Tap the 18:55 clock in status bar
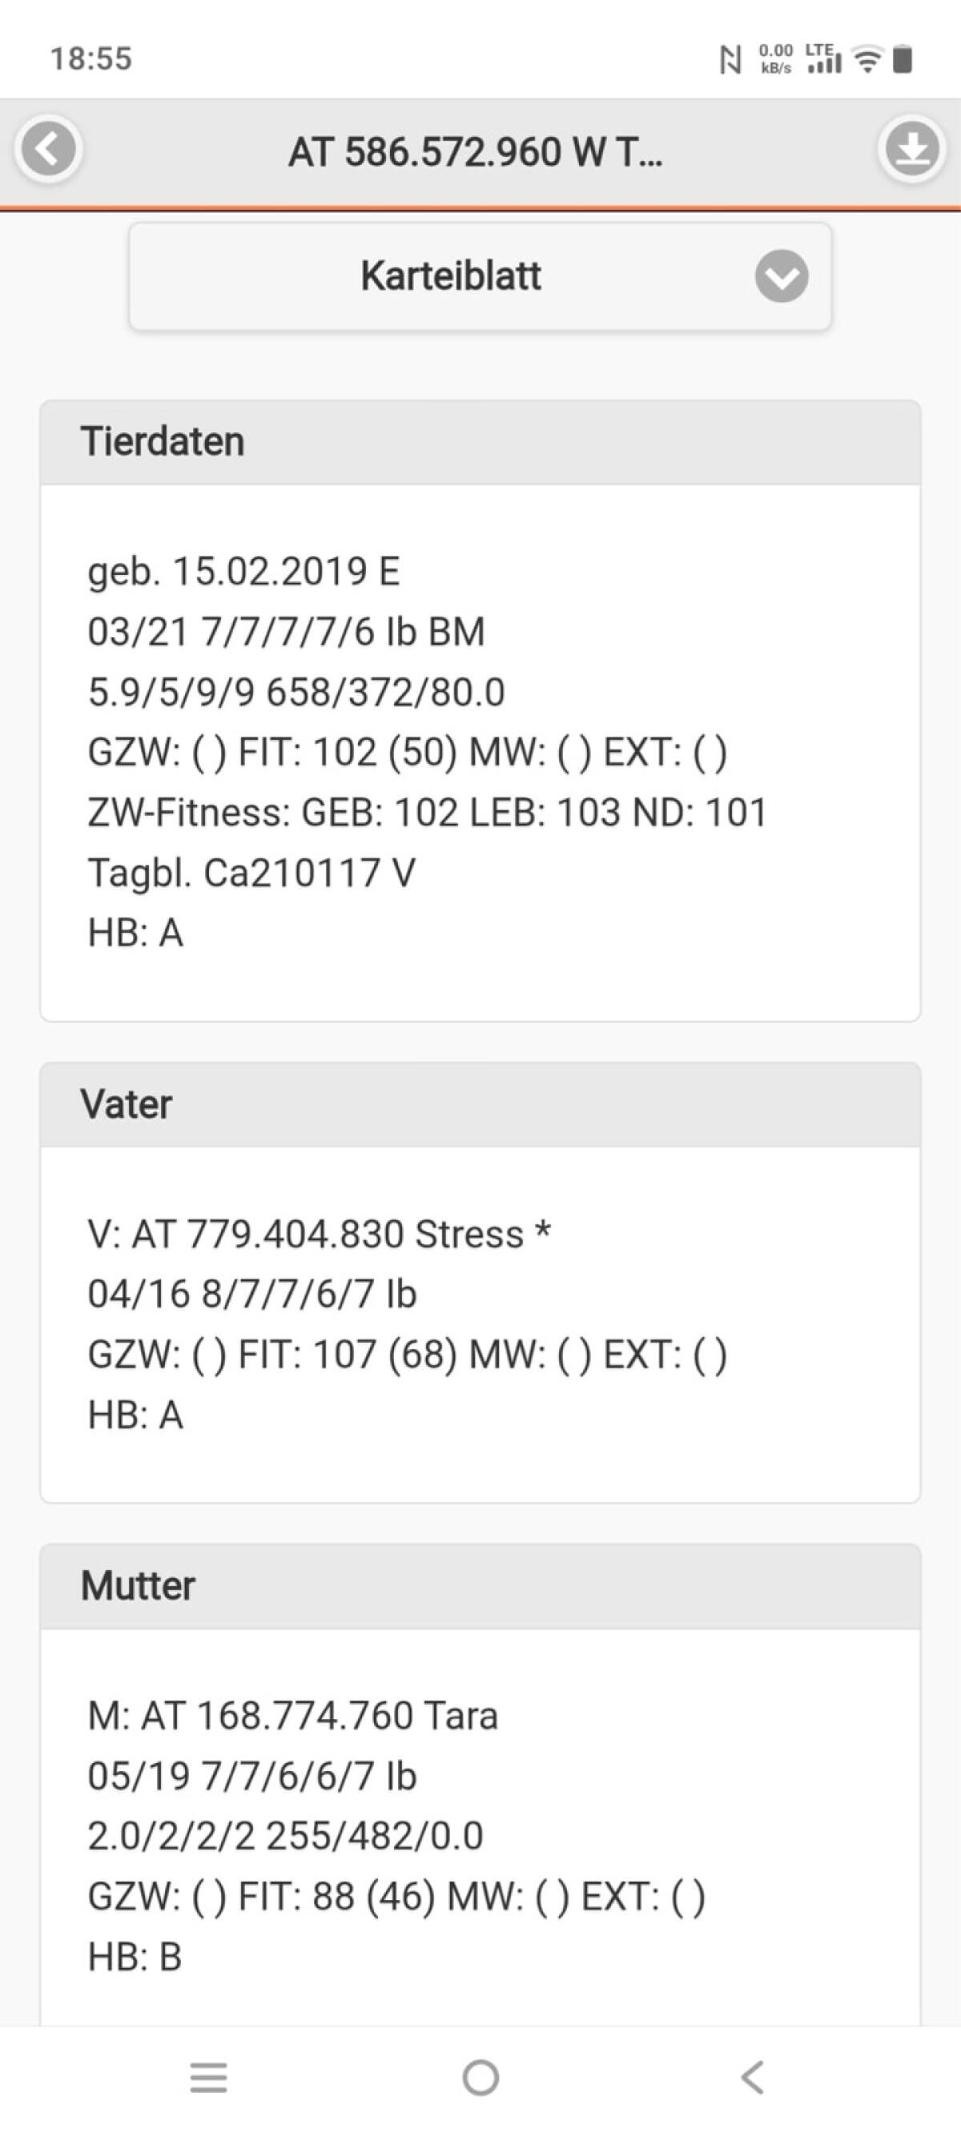Viewport: 961px width, 2129px height. (90, 58)
